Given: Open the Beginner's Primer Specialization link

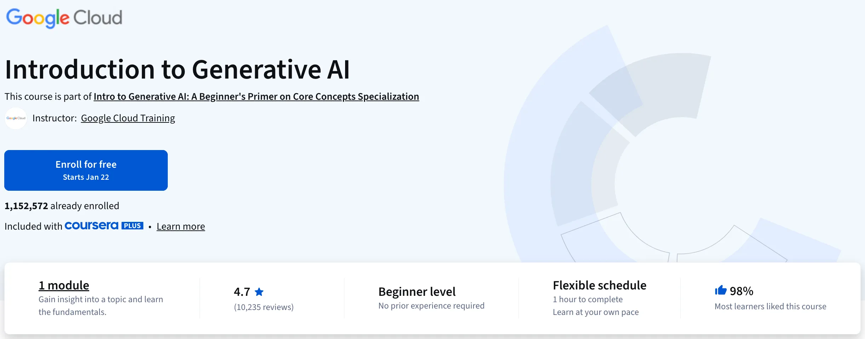Looking at the screenshot, I should click(x=256, y=96).
